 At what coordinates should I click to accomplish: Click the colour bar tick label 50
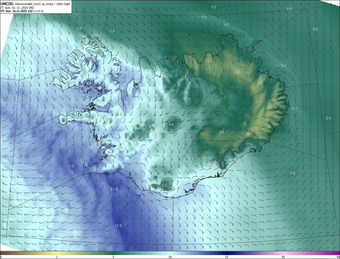click(x=338, y=257)
